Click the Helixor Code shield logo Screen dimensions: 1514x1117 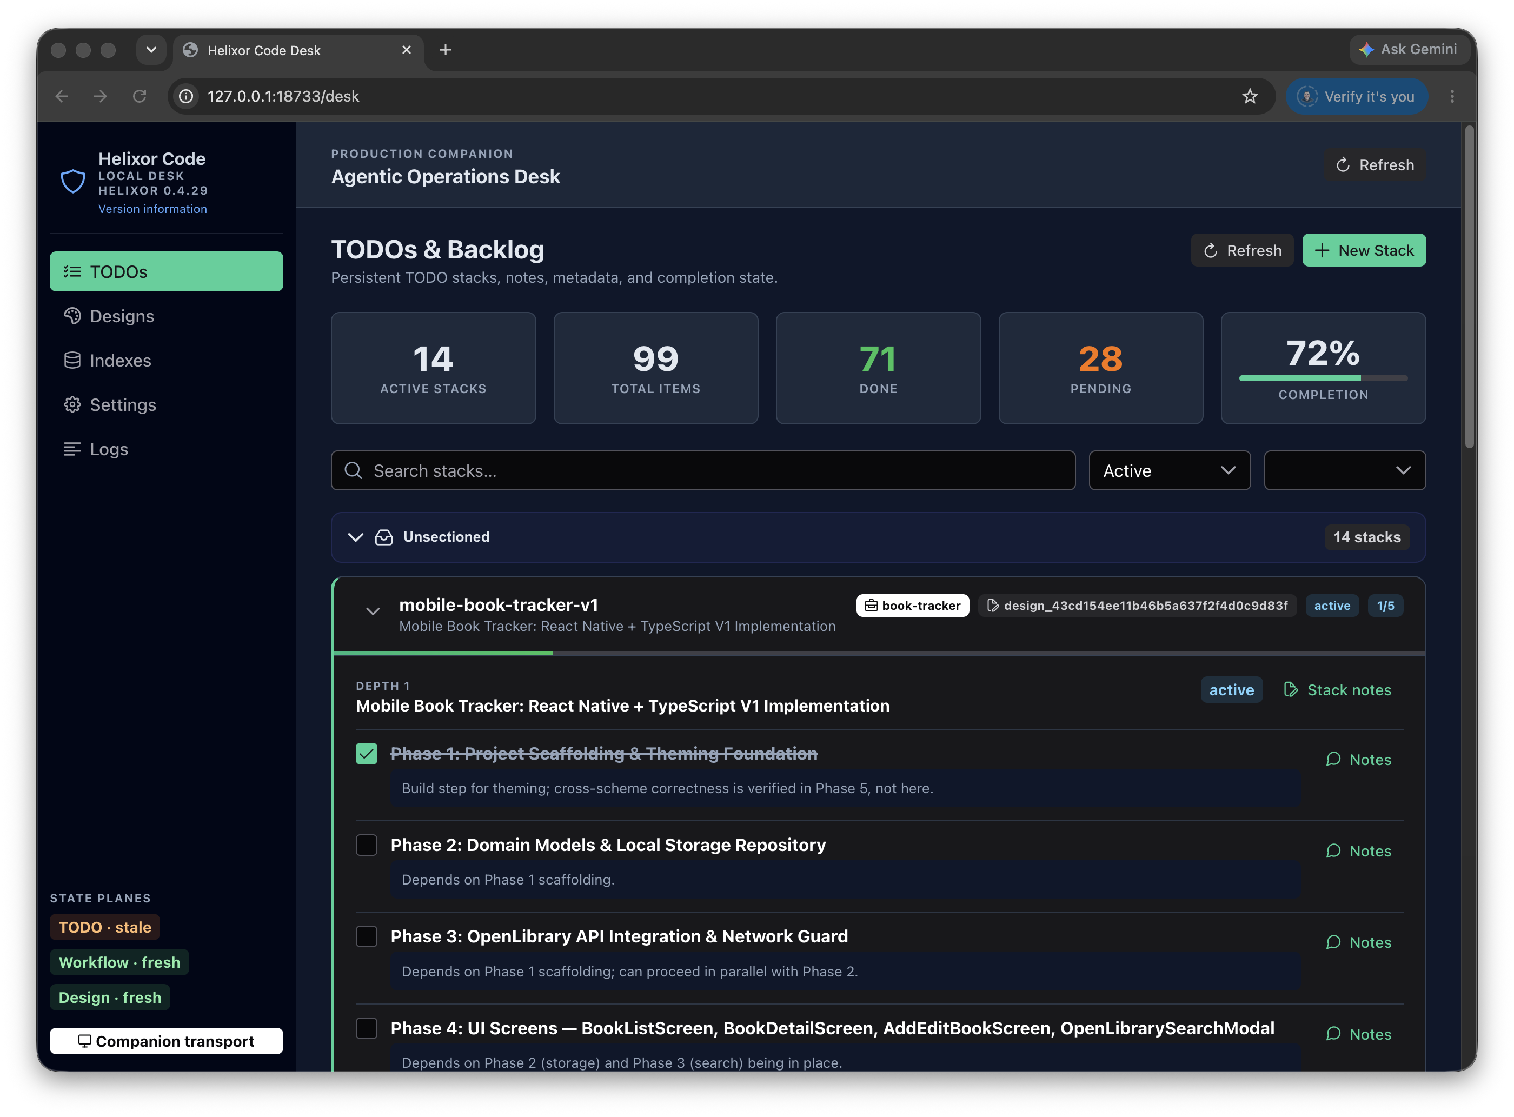click(73, 181)
